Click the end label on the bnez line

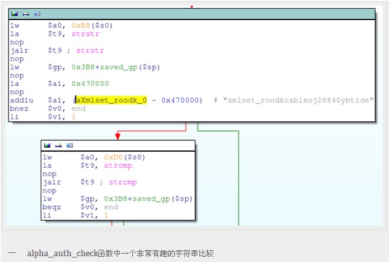tap(79, 108)
